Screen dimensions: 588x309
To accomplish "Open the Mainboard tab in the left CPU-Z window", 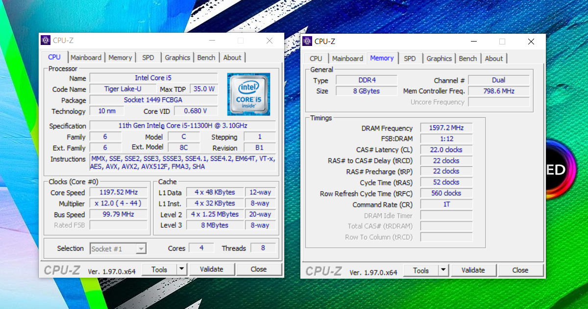I will (x=86, y=58).
